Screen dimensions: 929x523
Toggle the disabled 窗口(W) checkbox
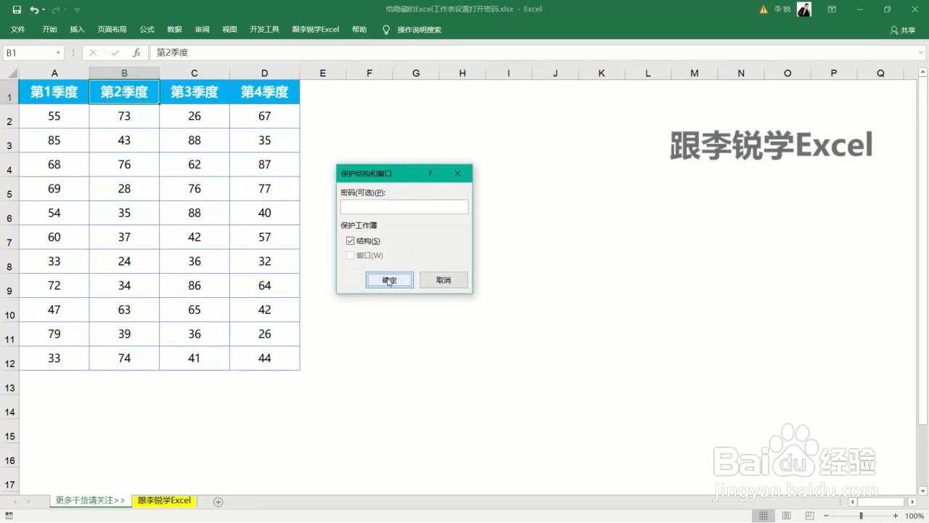tap(351, 255)
